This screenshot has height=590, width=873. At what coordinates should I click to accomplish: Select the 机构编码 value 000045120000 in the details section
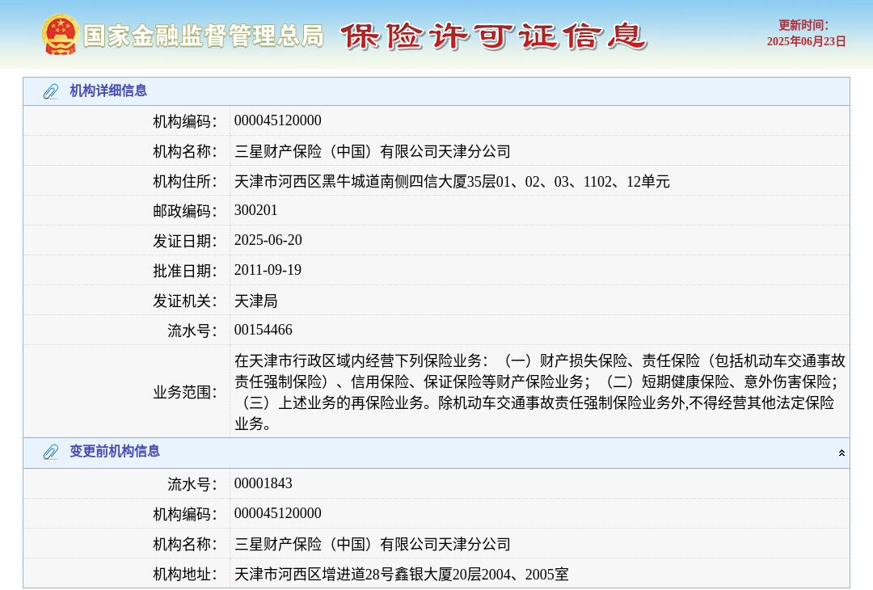(x=278, y=120)
